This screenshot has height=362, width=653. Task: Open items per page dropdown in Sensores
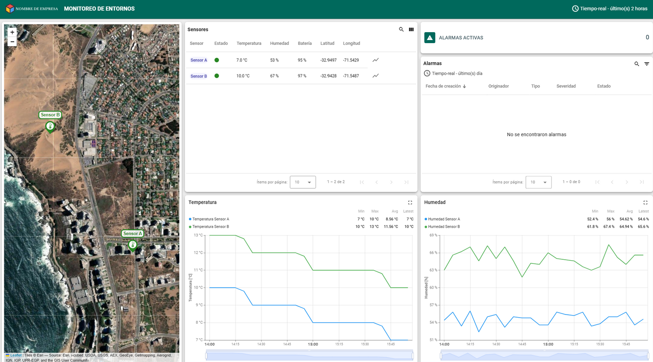click(303, 182)
